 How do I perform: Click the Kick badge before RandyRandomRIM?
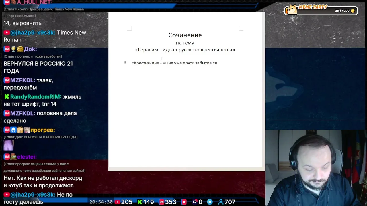7,97
